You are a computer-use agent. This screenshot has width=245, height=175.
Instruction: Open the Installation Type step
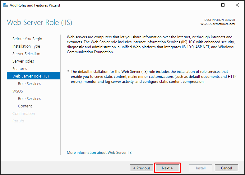26,46
